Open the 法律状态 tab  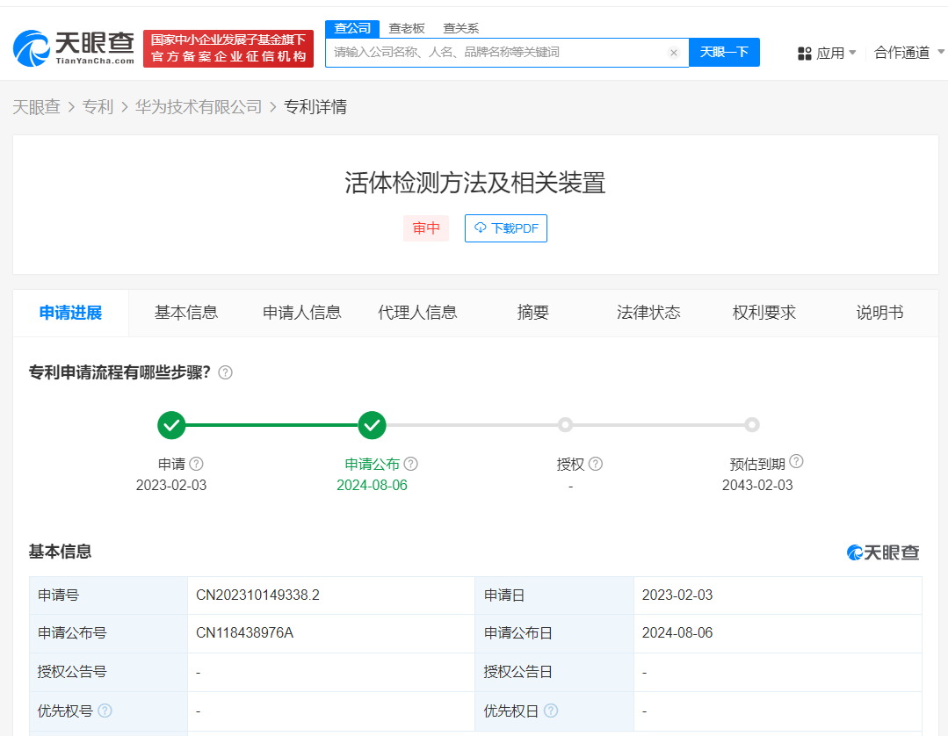coord(648,313)
